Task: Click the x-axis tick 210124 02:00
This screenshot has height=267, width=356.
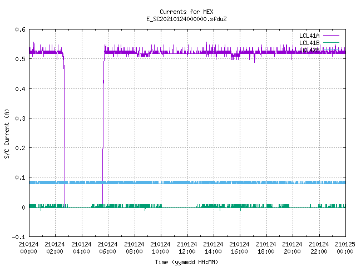Action: click(x=55, y=248)
